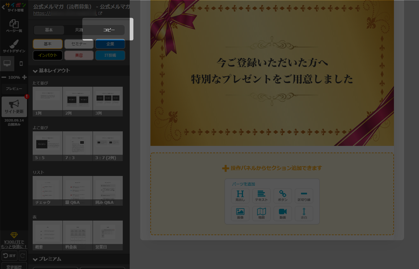Click the 100% zoom value
Viewport: 419px width, 269px height.
(x=14, y=77)
